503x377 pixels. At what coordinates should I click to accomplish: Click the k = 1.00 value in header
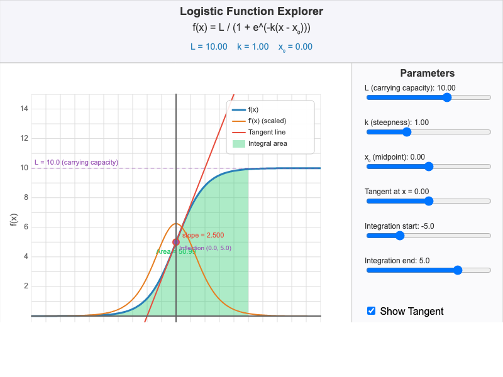pyautogui.click(x=251, y=46)
